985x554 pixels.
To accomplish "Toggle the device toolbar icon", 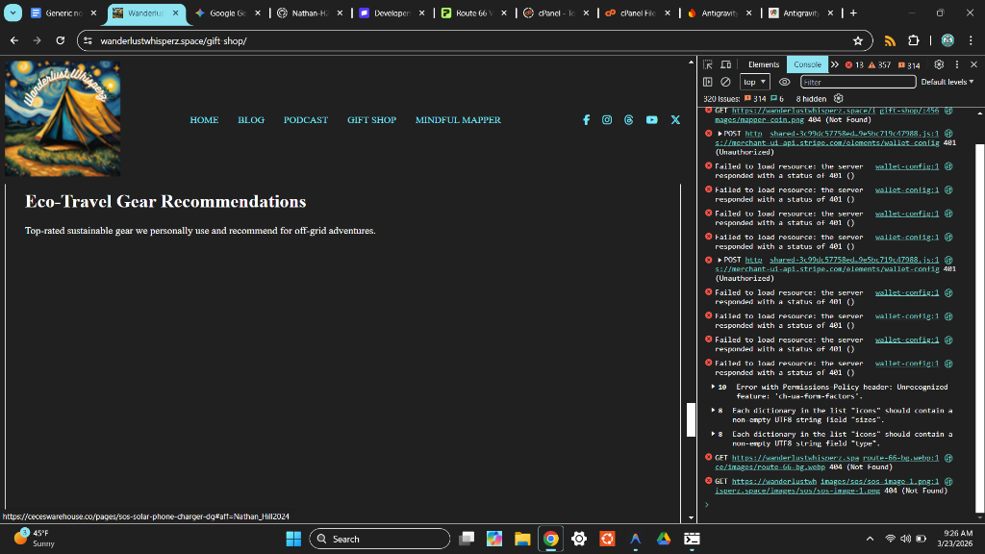I will (725, 64).
